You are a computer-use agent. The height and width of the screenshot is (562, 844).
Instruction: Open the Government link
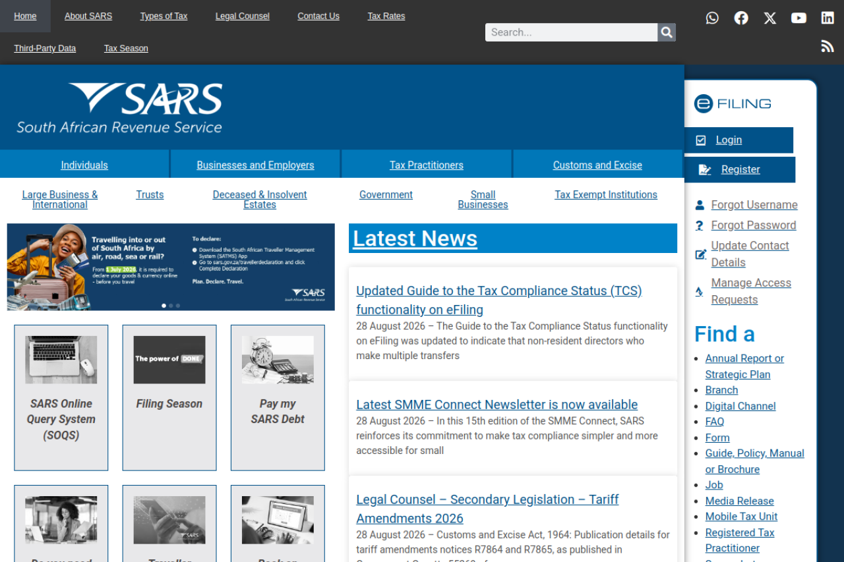(x=386, y=195)
